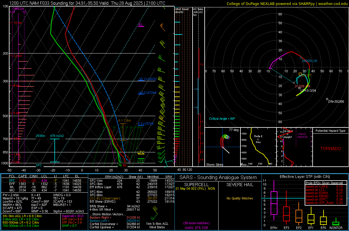Click the '-20 C=27244'' height label
Screen dimensions: 349x231
pyautogui.click(x=147, y=93)
